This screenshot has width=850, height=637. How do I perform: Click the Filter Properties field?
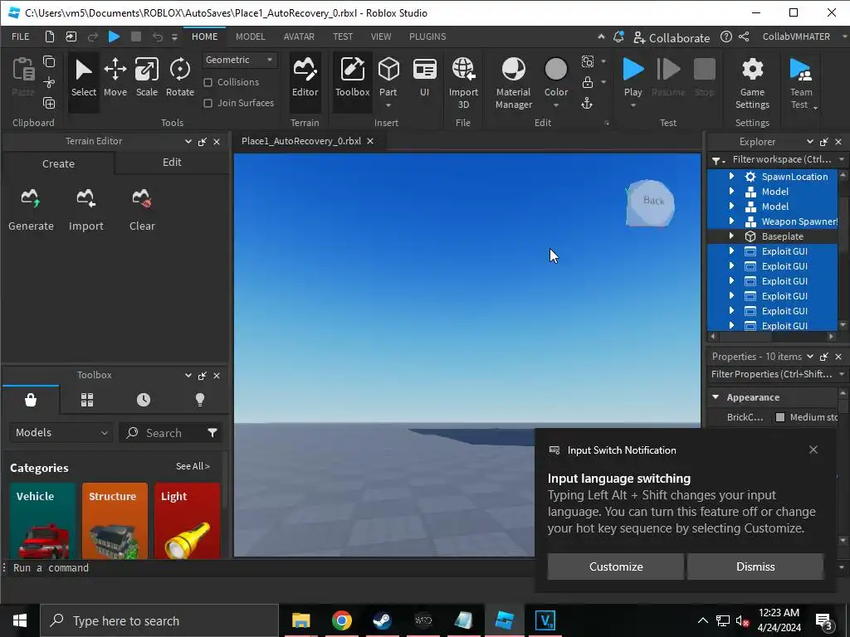pos(772,374)
